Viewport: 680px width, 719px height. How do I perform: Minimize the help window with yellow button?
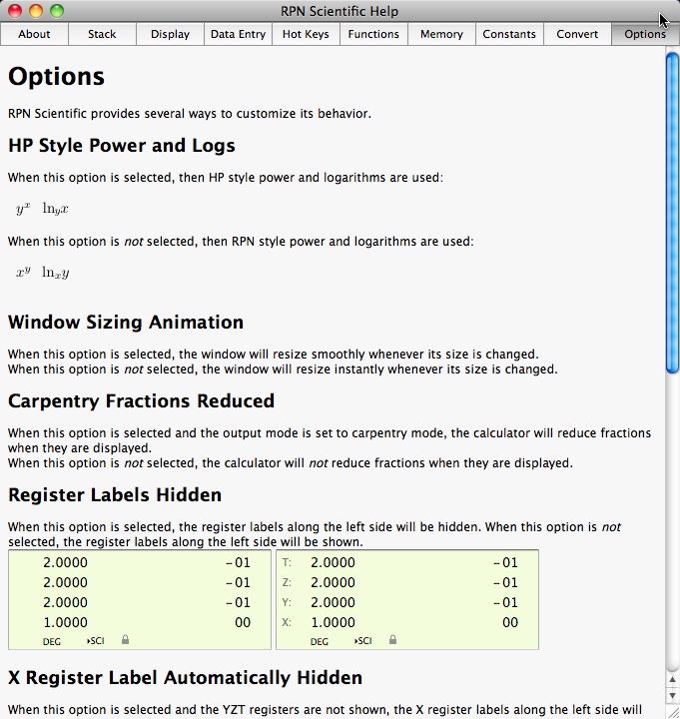tap(36, 11)
